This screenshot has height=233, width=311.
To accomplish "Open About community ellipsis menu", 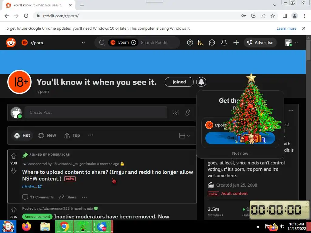I will click(x=291, y=110).
